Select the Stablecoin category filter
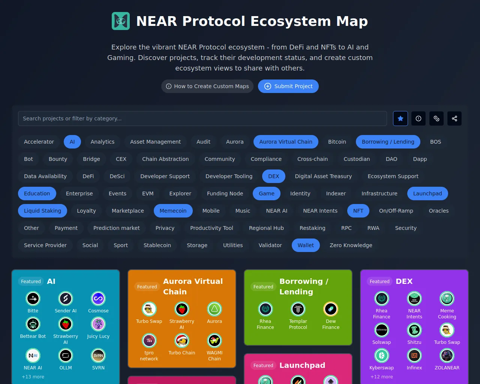Viewport: 480px width, 384px height. click(x=157, y=245)
